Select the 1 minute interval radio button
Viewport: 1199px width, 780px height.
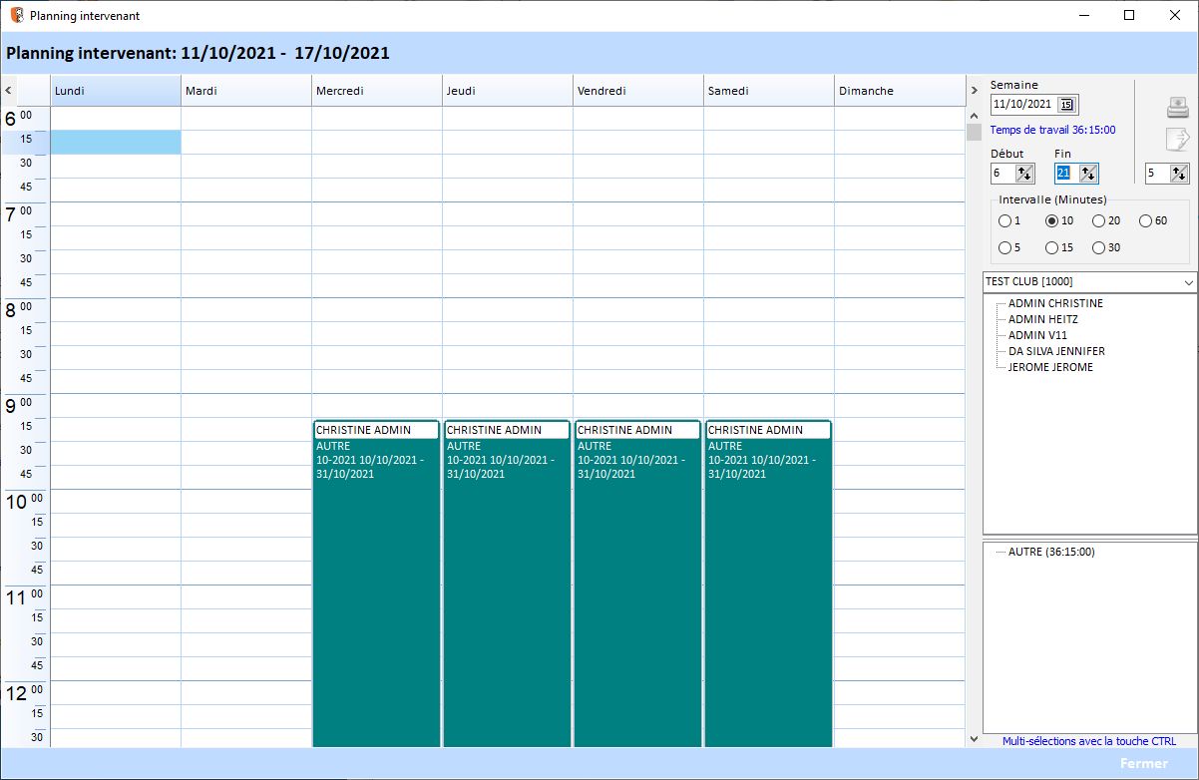[1005, 220]
